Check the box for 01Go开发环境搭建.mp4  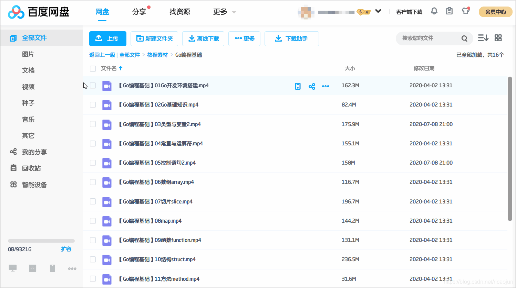click(x=93, y=86)
